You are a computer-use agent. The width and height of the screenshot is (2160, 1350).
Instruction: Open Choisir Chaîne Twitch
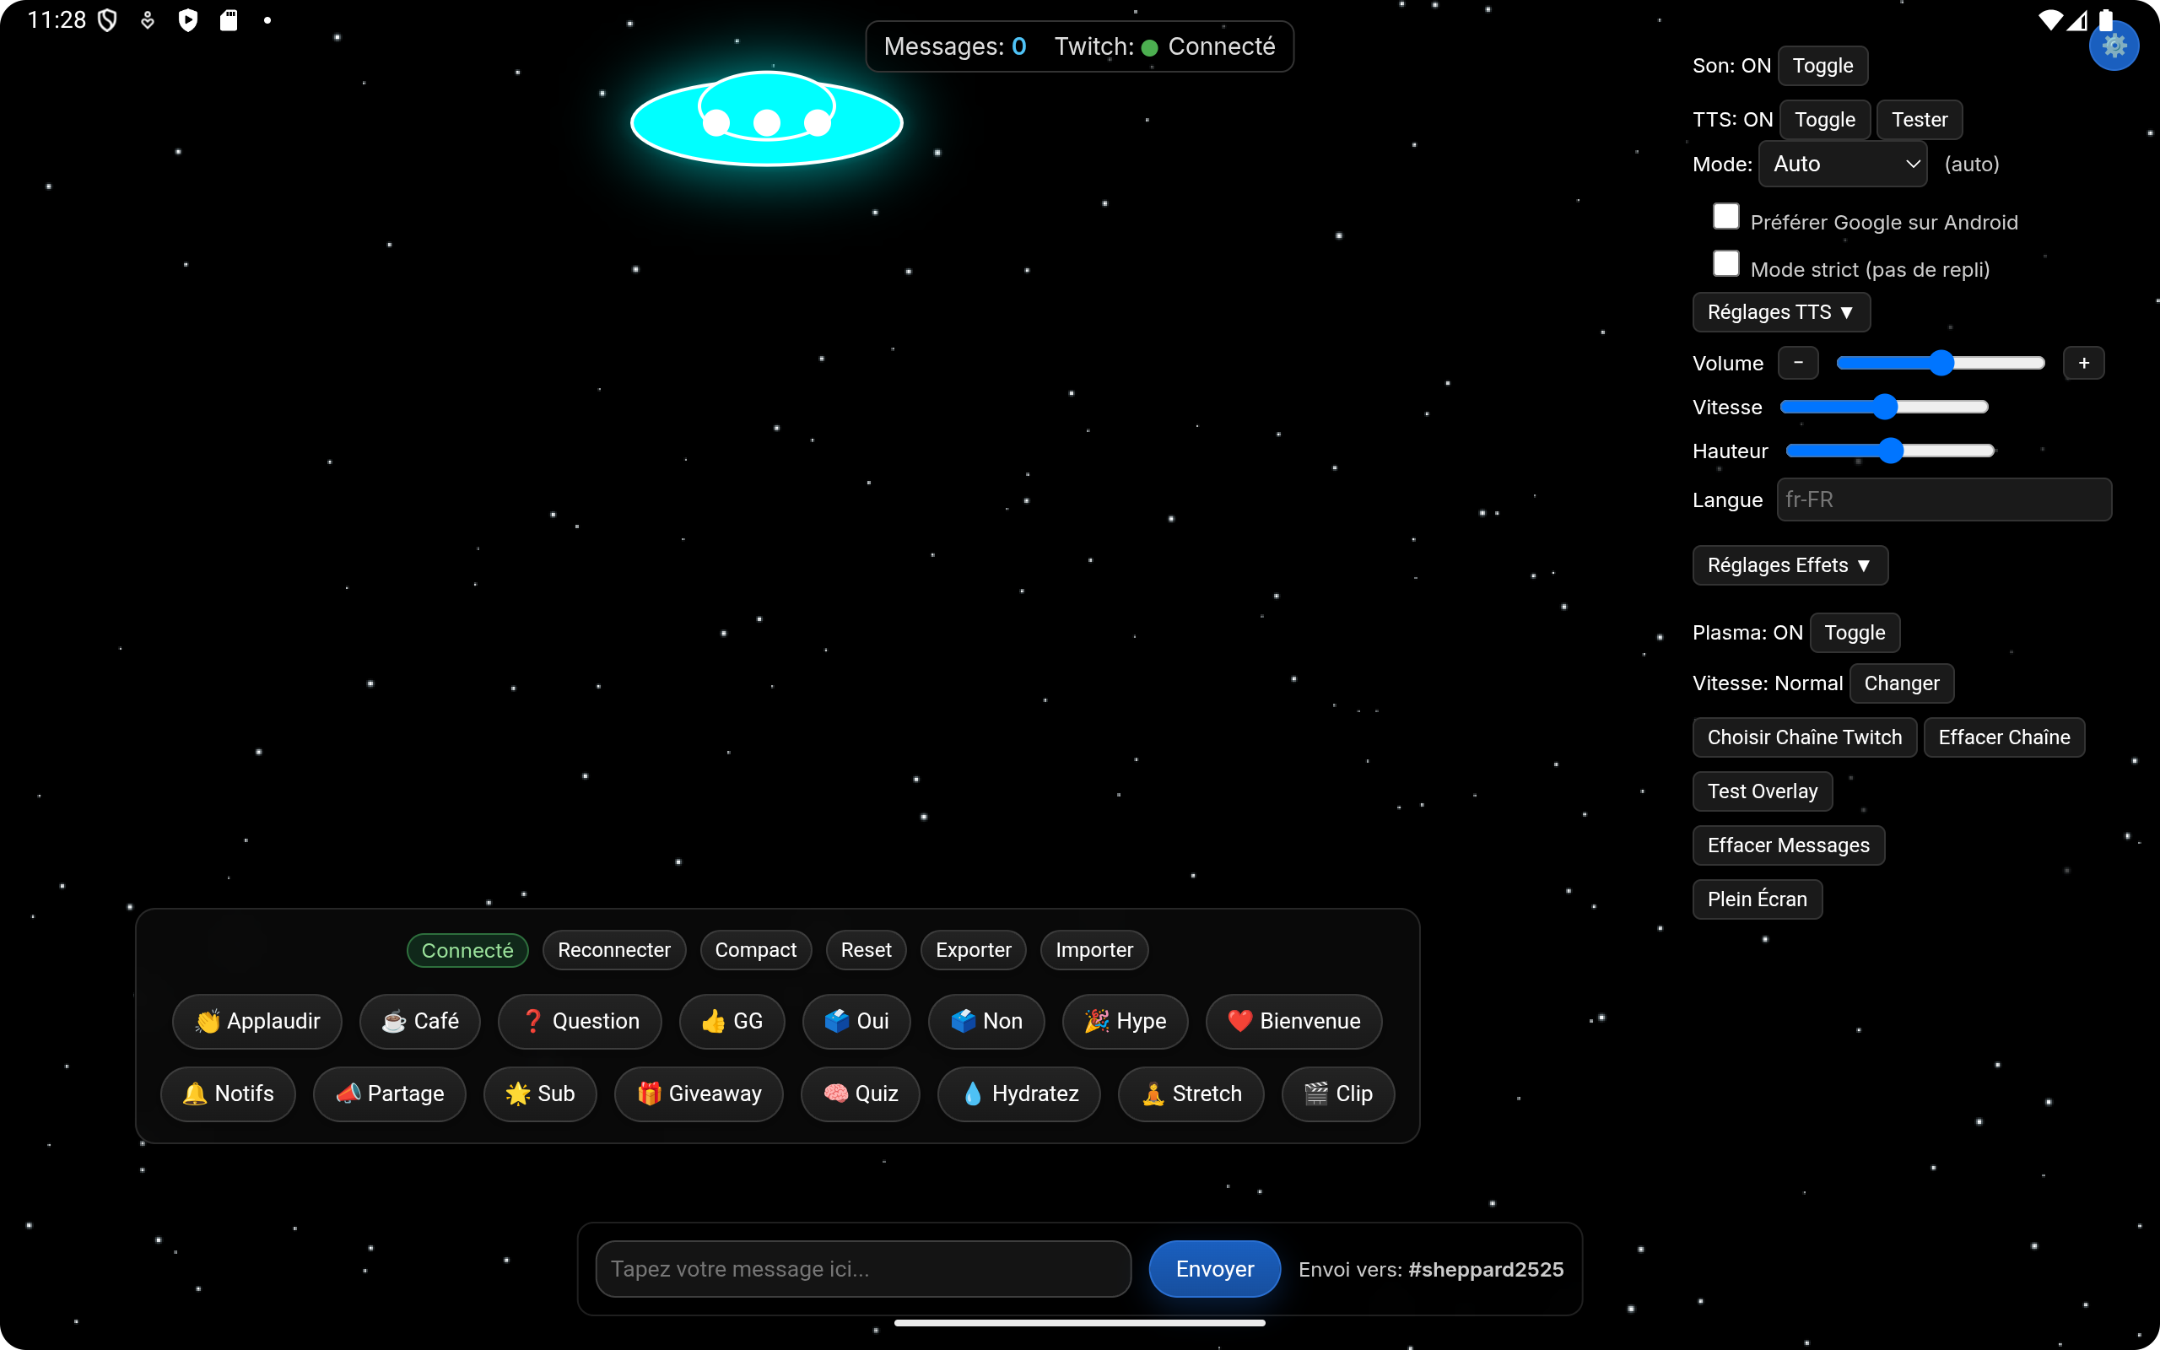[x=1804, y=737]
